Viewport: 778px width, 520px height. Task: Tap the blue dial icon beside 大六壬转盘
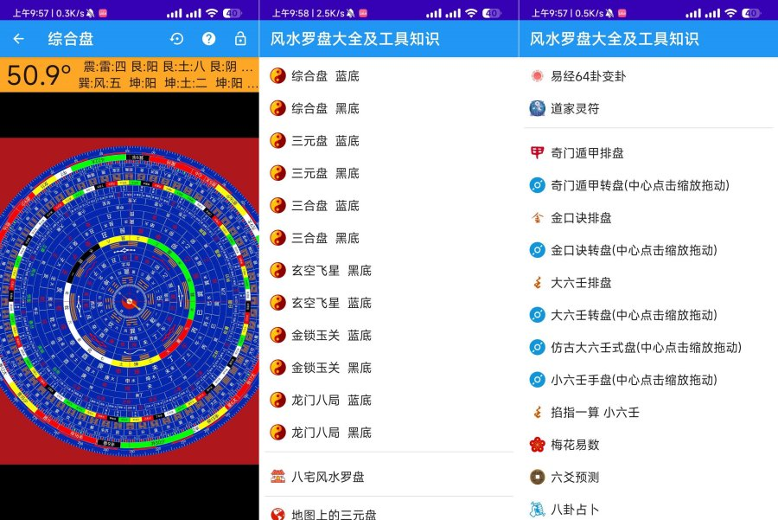537,315
